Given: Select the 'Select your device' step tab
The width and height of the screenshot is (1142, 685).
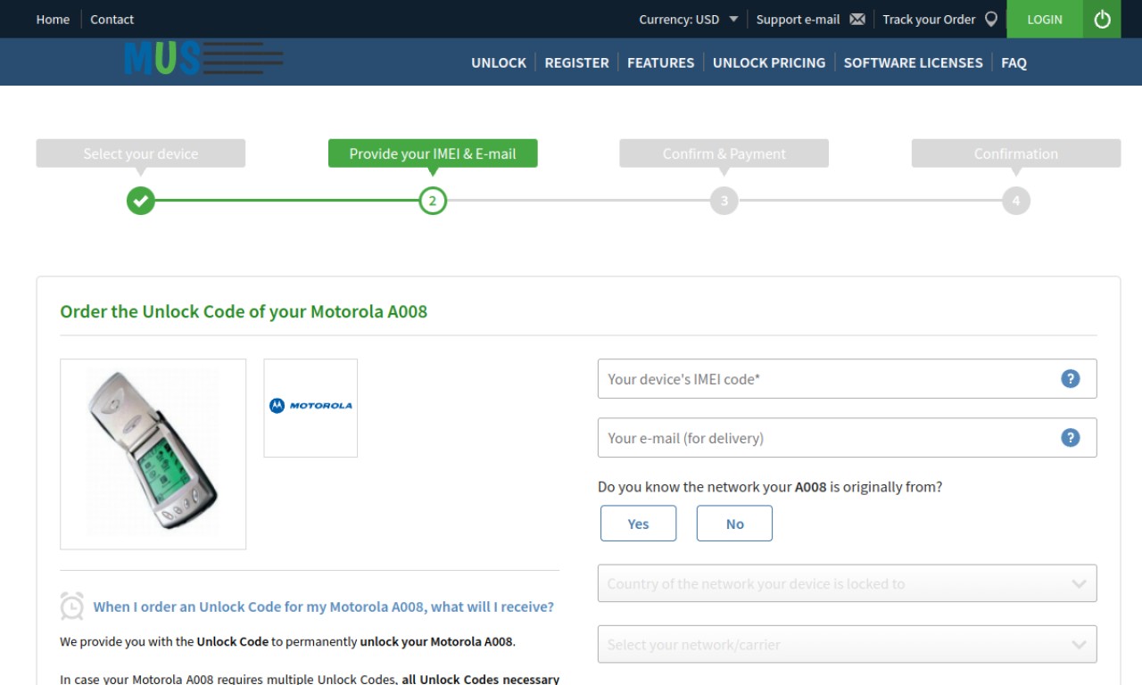Looking at the screenshot, I should point(141,153).
